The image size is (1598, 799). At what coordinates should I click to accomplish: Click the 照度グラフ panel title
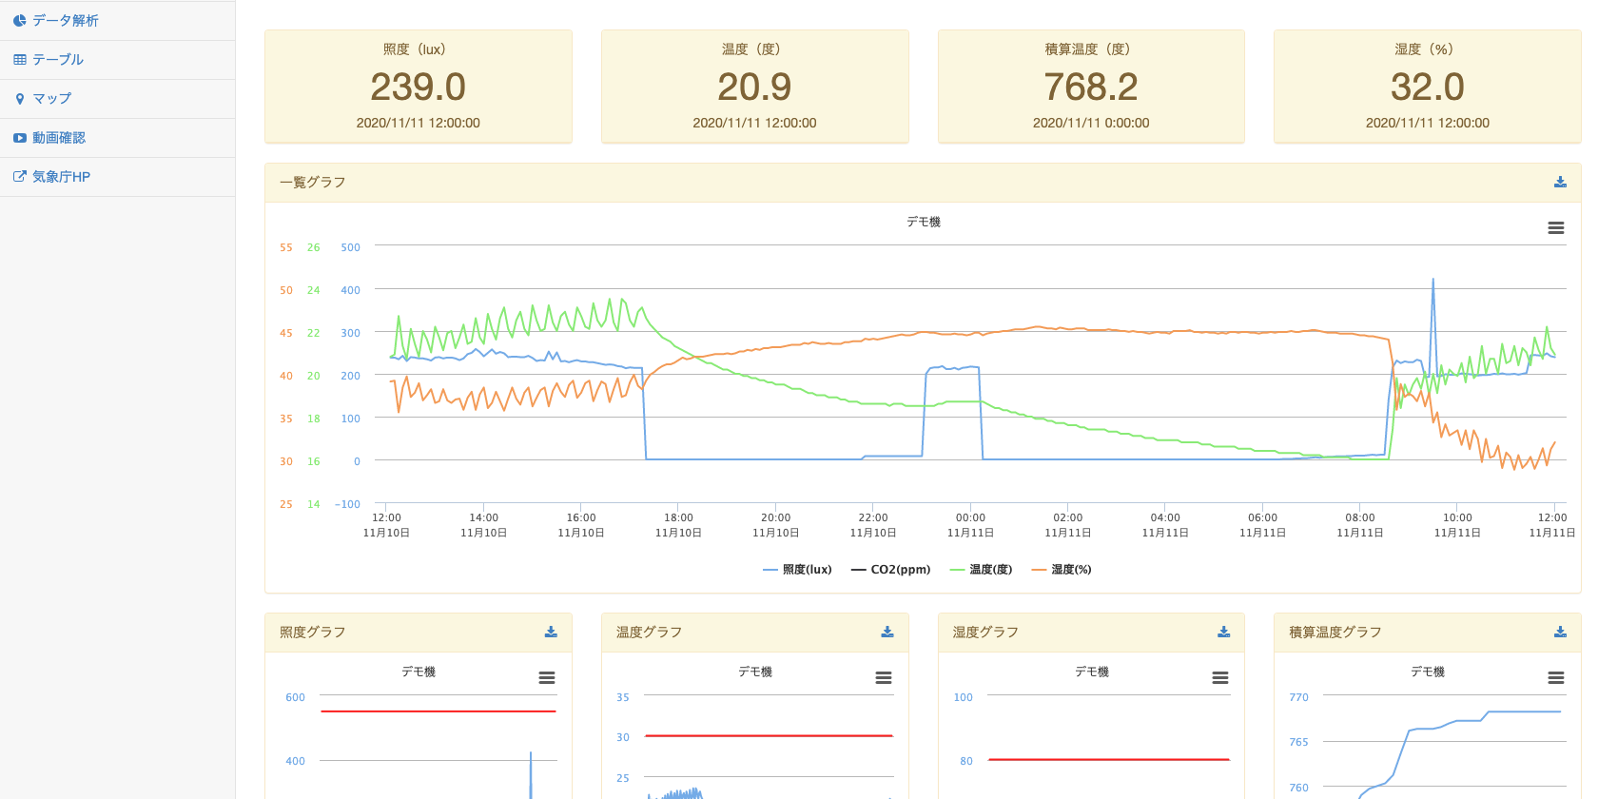click(x=313, y=632)
